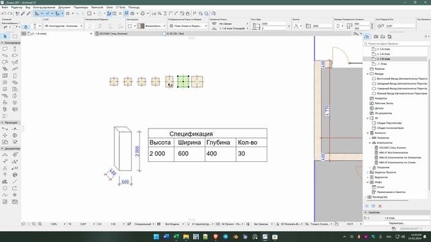The height and width of the screenshot is (242, 431).
Task: Open the Конструирование menu
Action: click(x=44, y=7)
